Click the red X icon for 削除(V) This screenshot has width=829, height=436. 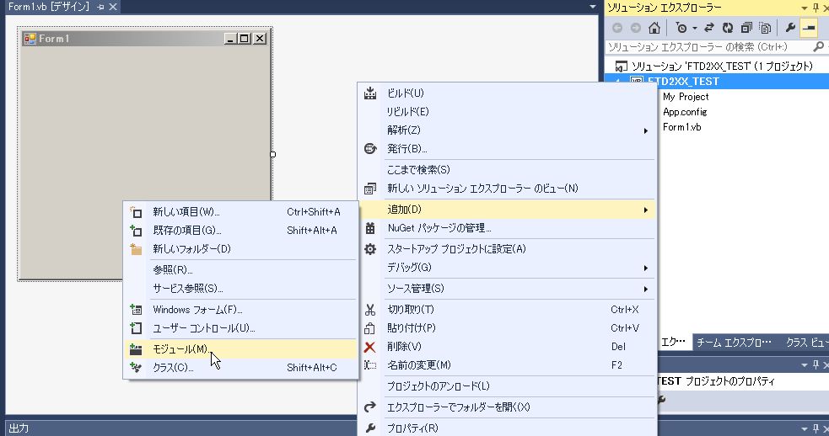370,347
